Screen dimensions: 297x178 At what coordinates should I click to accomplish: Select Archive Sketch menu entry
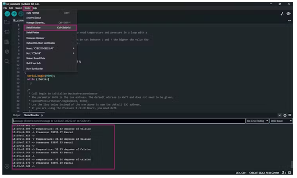(x=50, y=18)
